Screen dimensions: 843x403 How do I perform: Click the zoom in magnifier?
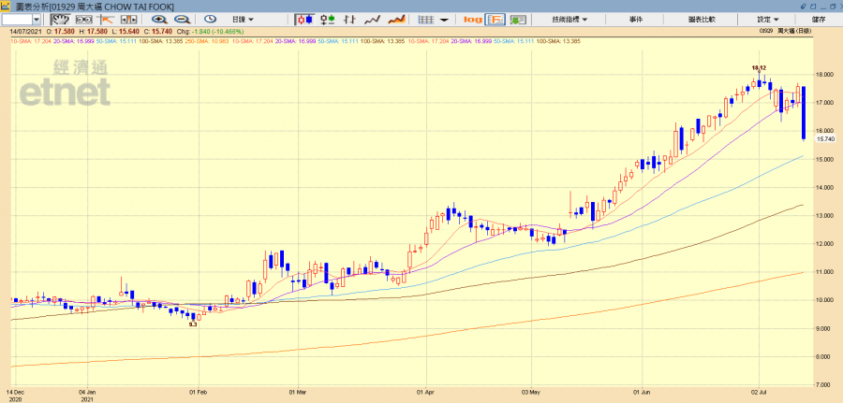tap(158, 19)
